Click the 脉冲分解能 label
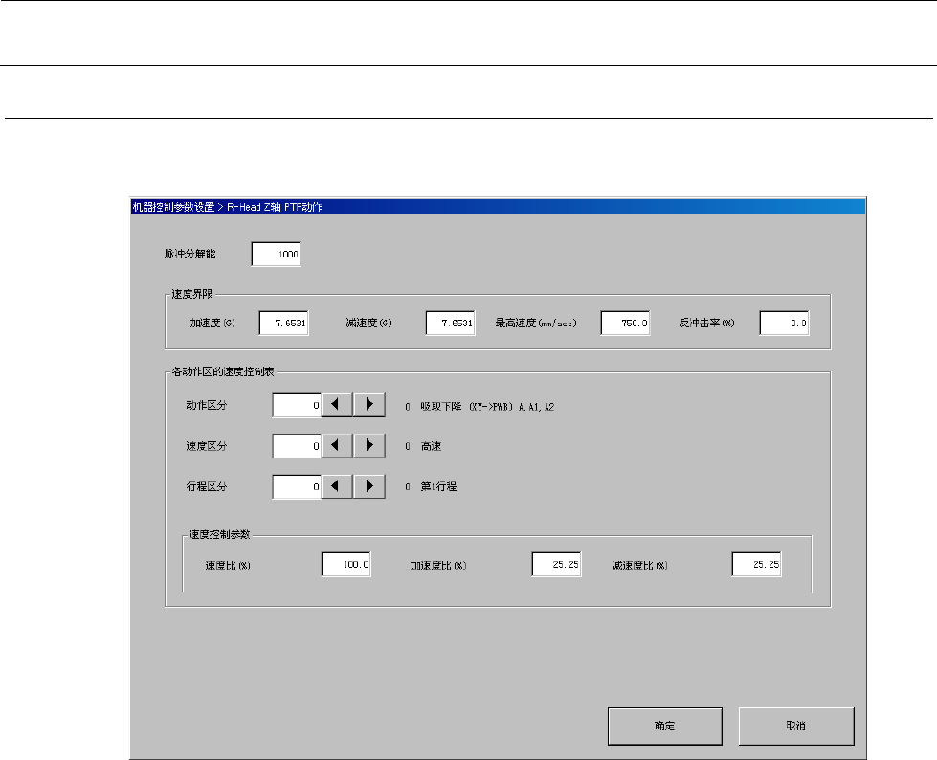The height and width of the screenshot is (760, 937). pyautogui.click(x=190, y=254)
